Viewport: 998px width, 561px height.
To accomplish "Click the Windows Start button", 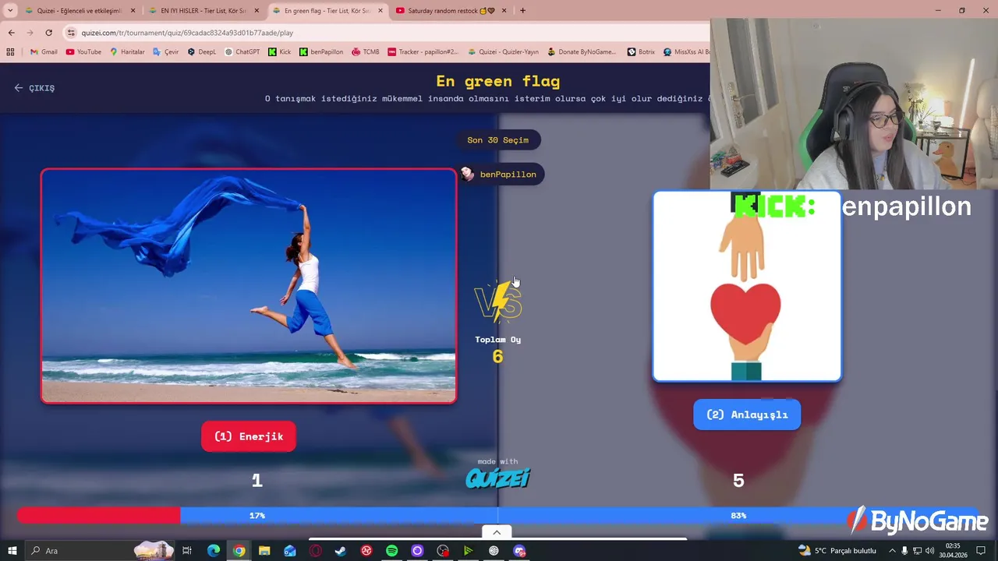I will coord(12,551).
